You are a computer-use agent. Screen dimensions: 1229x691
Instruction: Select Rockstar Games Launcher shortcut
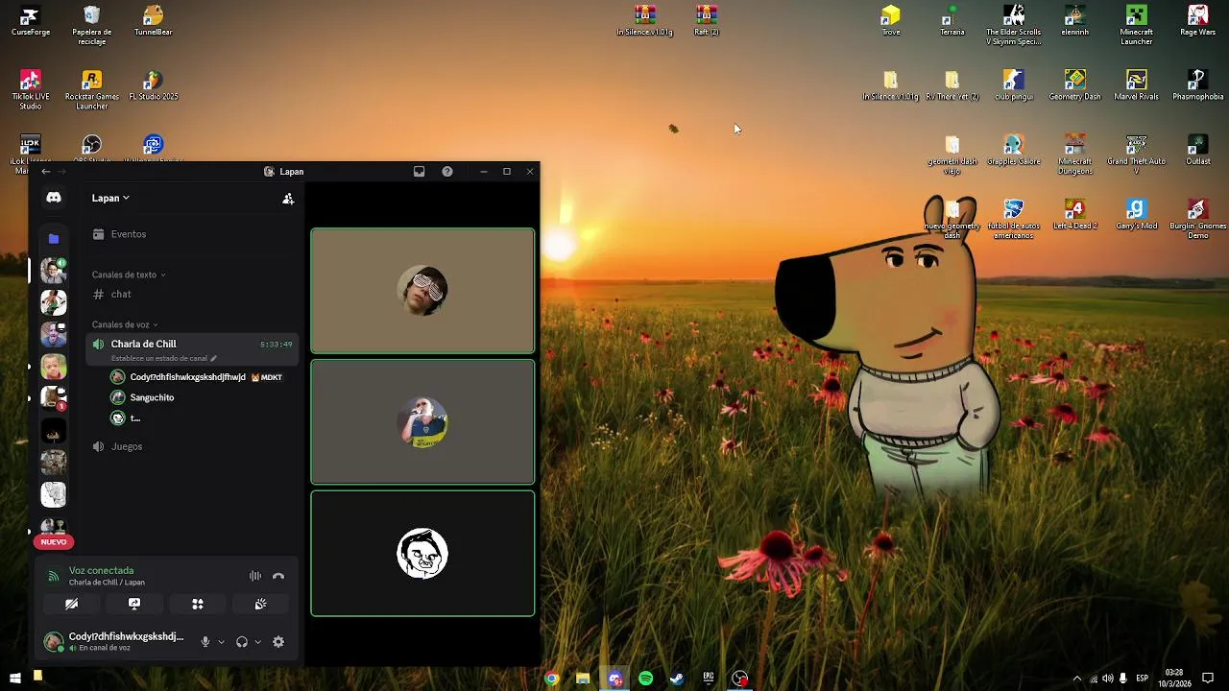[x=92, y=89]
